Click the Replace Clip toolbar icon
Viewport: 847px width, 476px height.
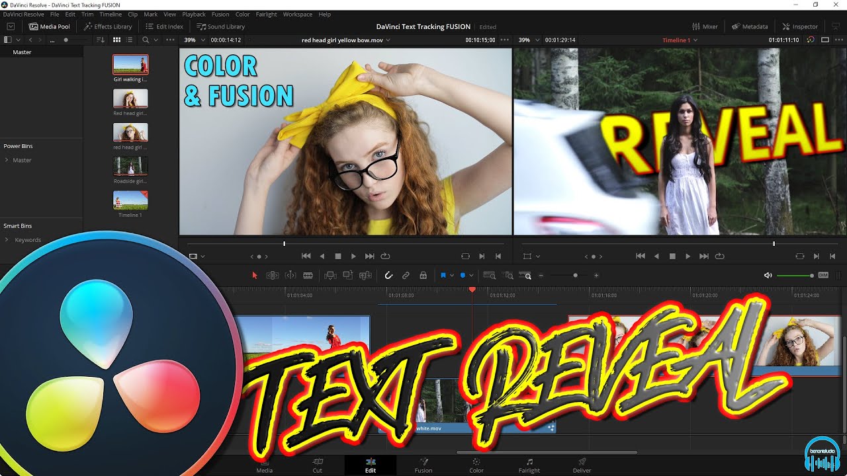tap(365, 276)
